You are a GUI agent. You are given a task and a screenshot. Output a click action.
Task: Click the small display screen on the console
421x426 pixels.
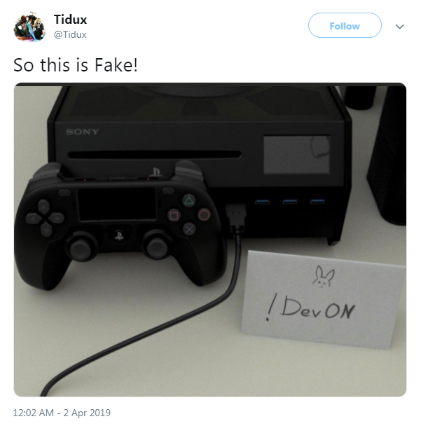296,154
